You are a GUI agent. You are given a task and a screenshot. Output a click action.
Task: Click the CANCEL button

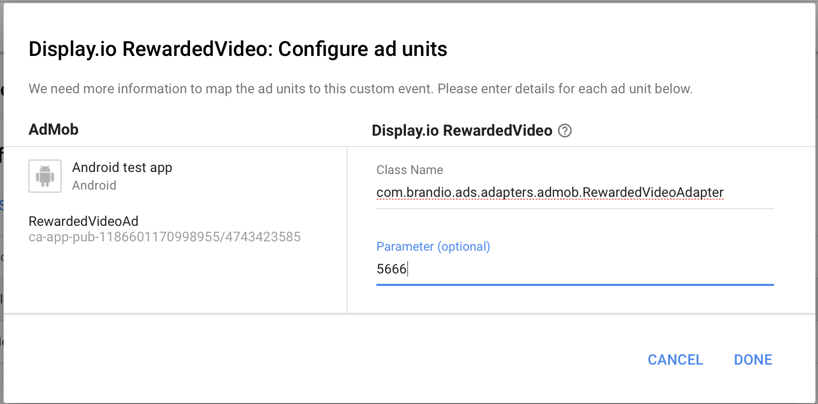point(675,359)
